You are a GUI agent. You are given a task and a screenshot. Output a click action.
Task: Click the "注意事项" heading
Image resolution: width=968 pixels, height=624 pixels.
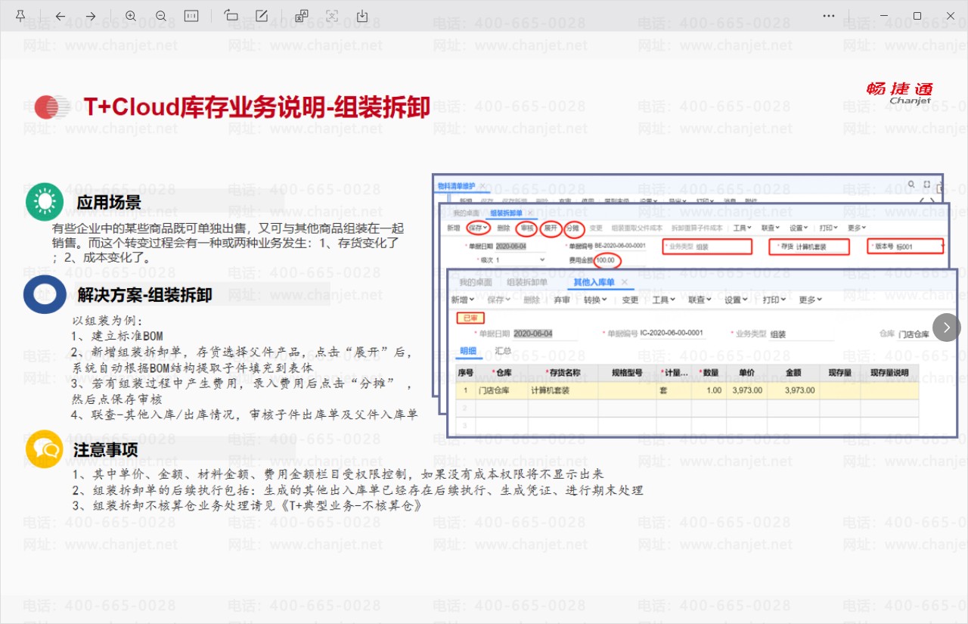(106, 450)
